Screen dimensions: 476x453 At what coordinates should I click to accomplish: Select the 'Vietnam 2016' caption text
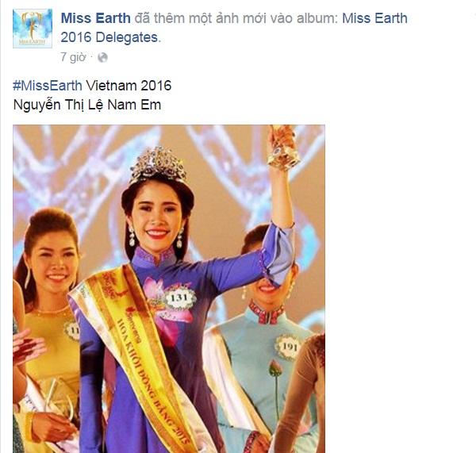click(x=129, y=86)
